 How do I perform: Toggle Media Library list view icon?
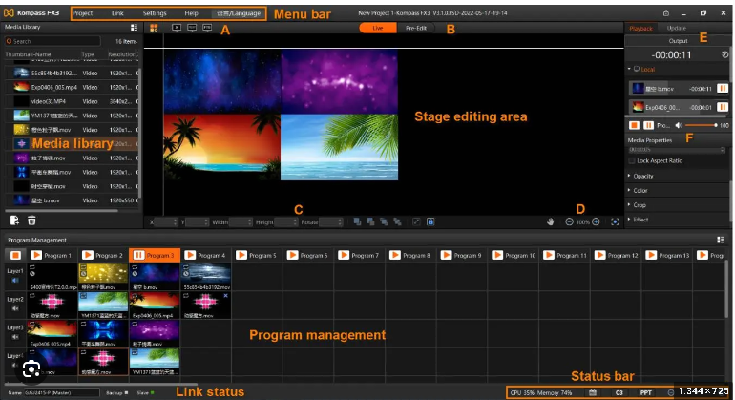[134, 28]
